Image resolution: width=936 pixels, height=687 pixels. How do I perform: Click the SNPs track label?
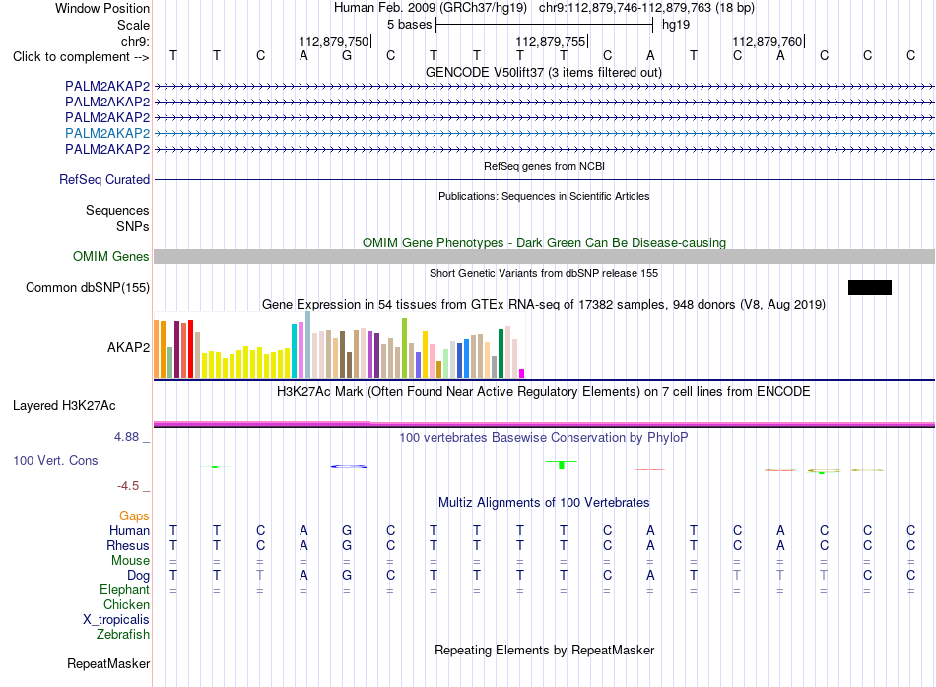click(133, 226)
